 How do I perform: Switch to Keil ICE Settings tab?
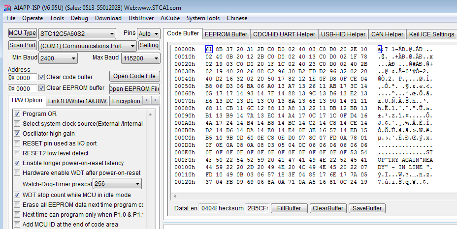pyautogui.click(x=432, y=34)
